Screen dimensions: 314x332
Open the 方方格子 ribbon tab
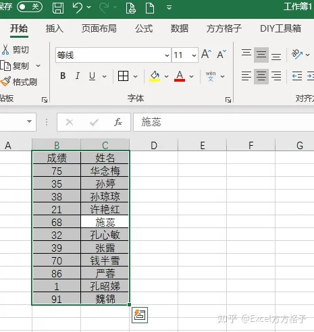point(224,28)
